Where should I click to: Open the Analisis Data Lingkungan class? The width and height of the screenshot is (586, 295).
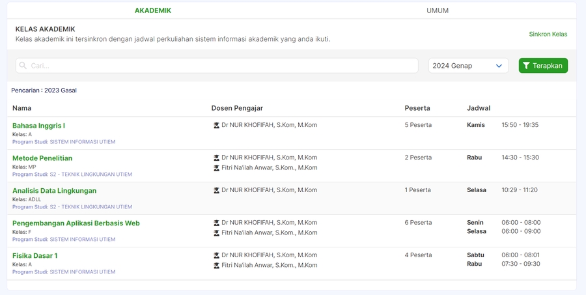click(54, 191)
